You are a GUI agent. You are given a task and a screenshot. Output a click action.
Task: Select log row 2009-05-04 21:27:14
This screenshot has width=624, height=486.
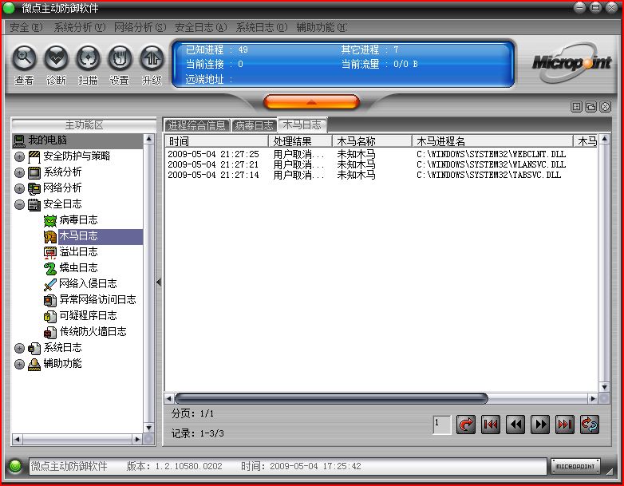(x=381, y=175)
